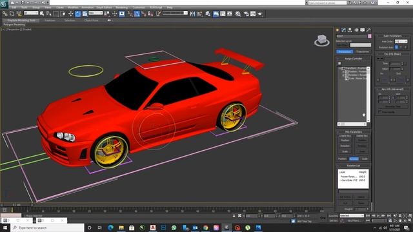The width and height of the screenshot is (413, 232).
Task: Click the Unlink Selection tool
Action: 12,14
